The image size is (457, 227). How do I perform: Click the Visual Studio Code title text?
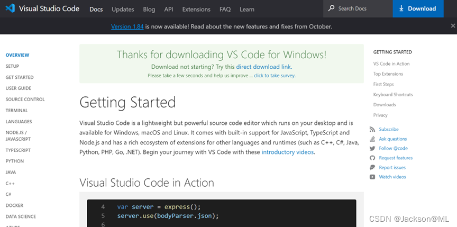49,8
